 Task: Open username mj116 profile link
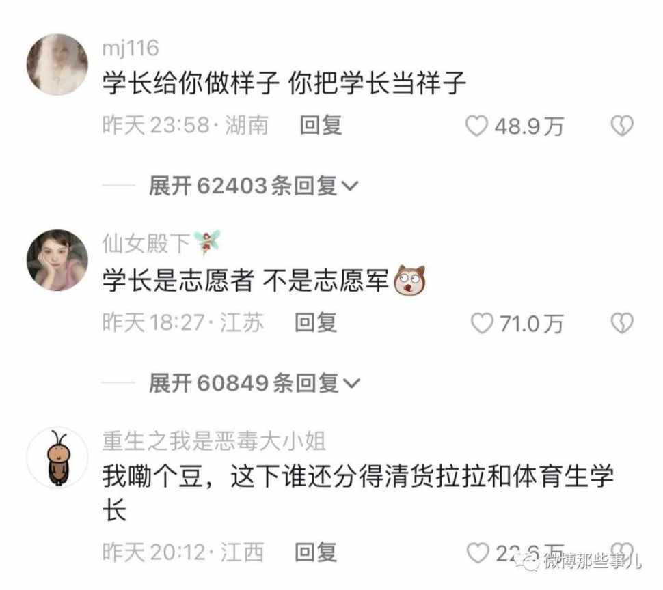[x=131, y=48]
